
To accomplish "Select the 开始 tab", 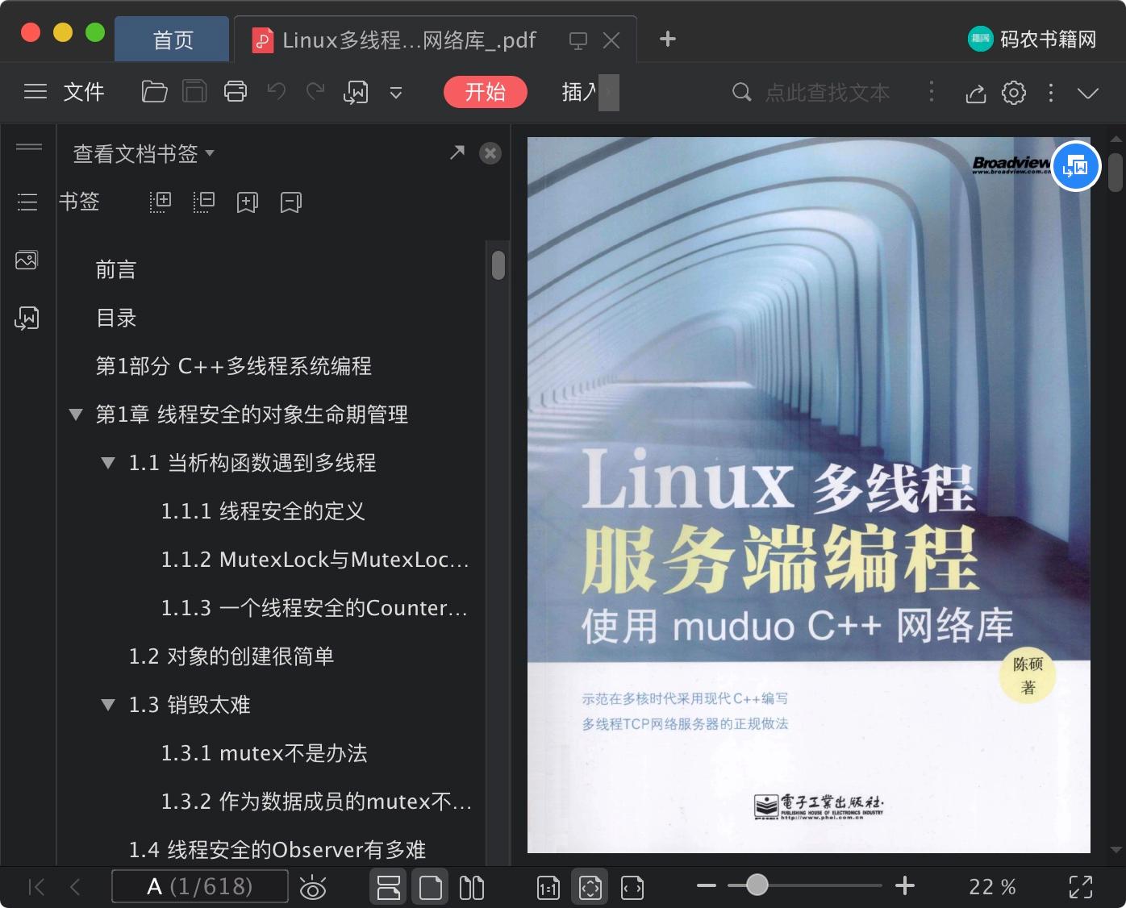I will click(x=485, y=92).
